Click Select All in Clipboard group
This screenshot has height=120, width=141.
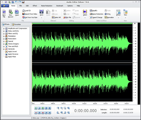(x=56, y=17)
